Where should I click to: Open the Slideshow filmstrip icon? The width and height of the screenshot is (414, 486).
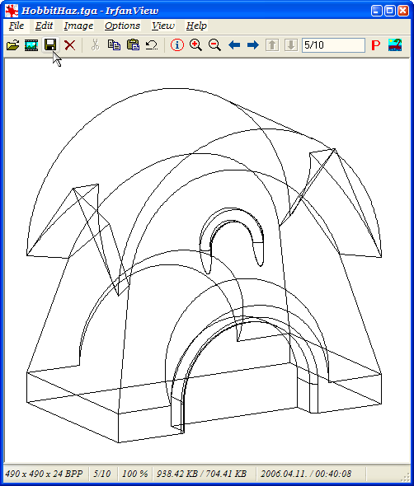(x=31, y=45)
